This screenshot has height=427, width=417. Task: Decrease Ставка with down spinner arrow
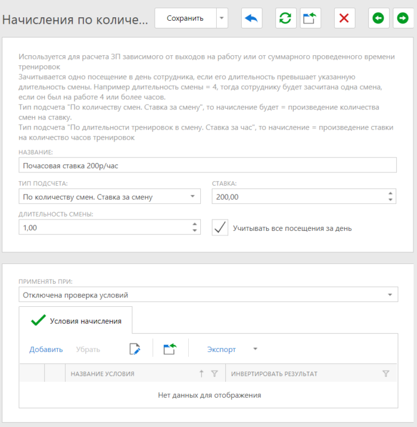click(391, 200)
